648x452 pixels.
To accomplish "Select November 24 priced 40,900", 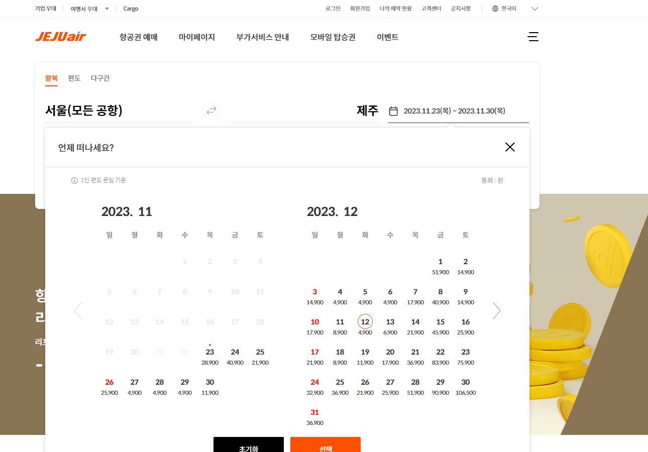I will 235,357.
